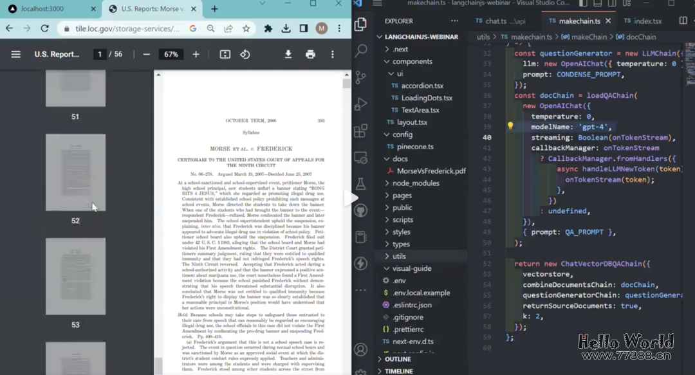Download the PDF document
695x375 pixels.
(288, 55)
